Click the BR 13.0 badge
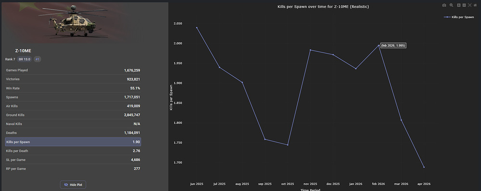Screen dimensions: 481x191 point(25,60)
